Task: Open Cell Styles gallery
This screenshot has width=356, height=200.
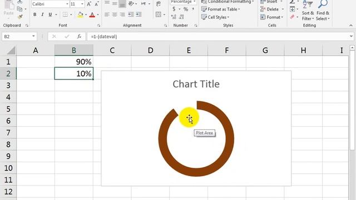Action: coord(215,17)
